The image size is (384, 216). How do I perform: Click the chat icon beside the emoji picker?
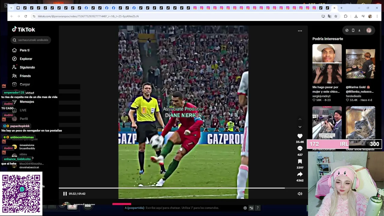tap(251, 208)
